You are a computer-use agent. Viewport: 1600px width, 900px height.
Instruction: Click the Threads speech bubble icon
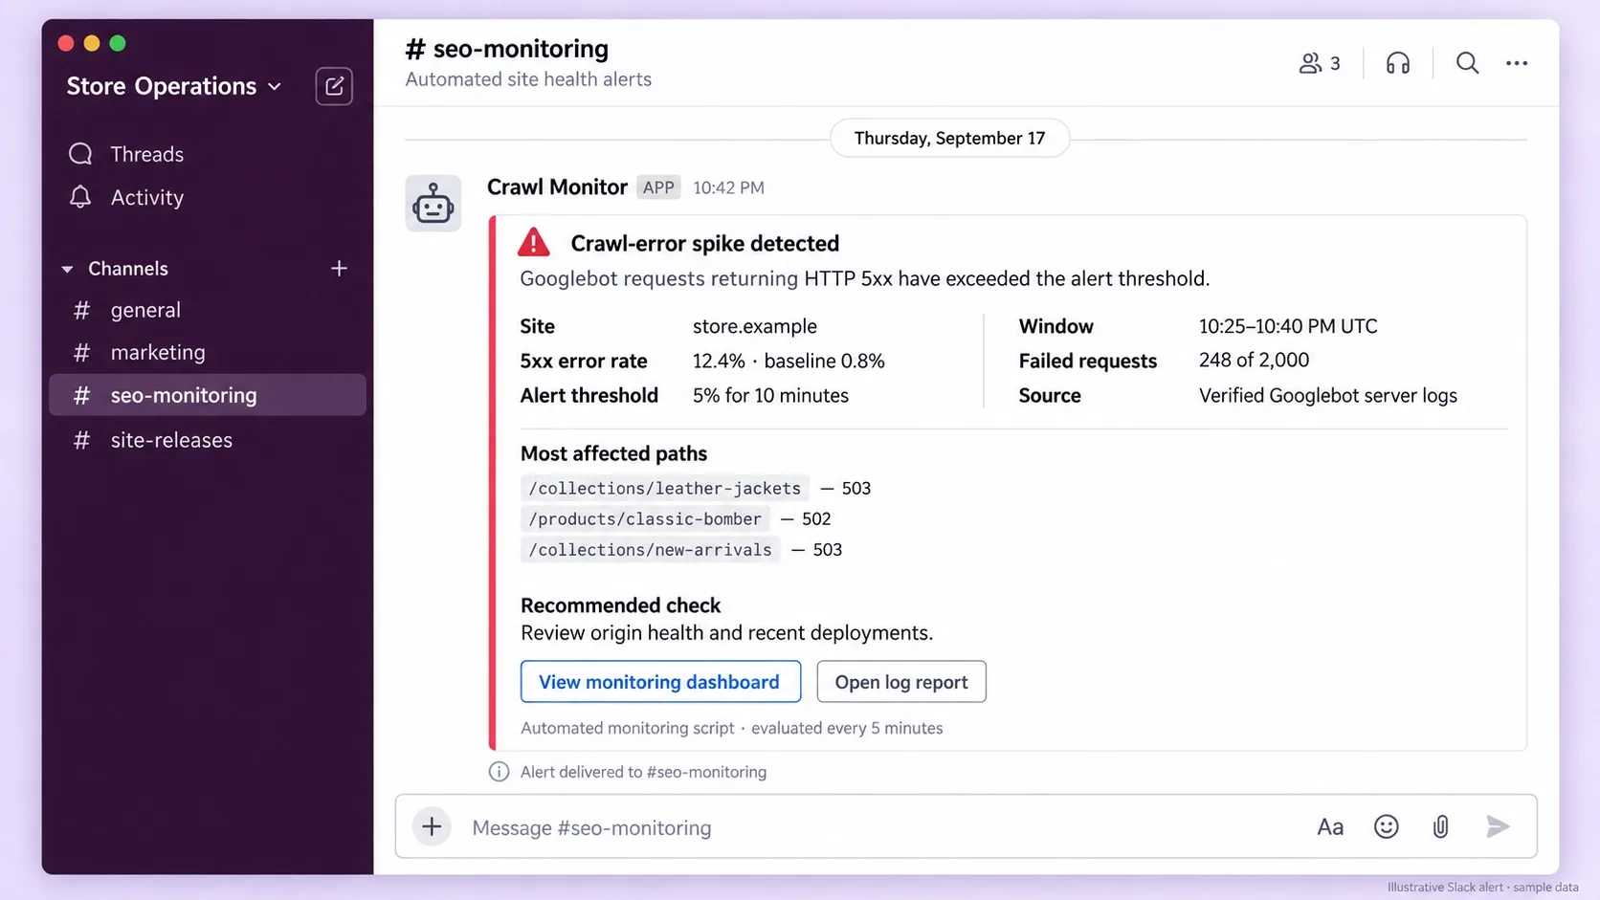[80, 154]
